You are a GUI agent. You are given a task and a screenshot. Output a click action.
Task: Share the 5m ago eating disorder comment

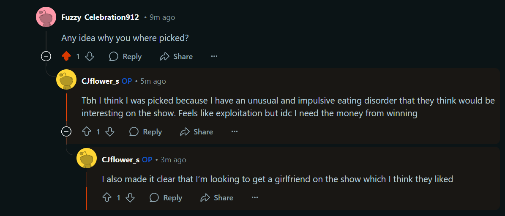[x=197, y=131]
